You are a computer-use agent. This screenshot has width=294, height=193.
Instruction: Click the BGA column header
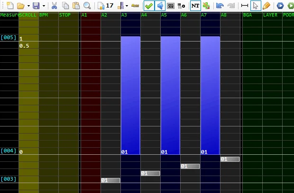coord(248,15)
